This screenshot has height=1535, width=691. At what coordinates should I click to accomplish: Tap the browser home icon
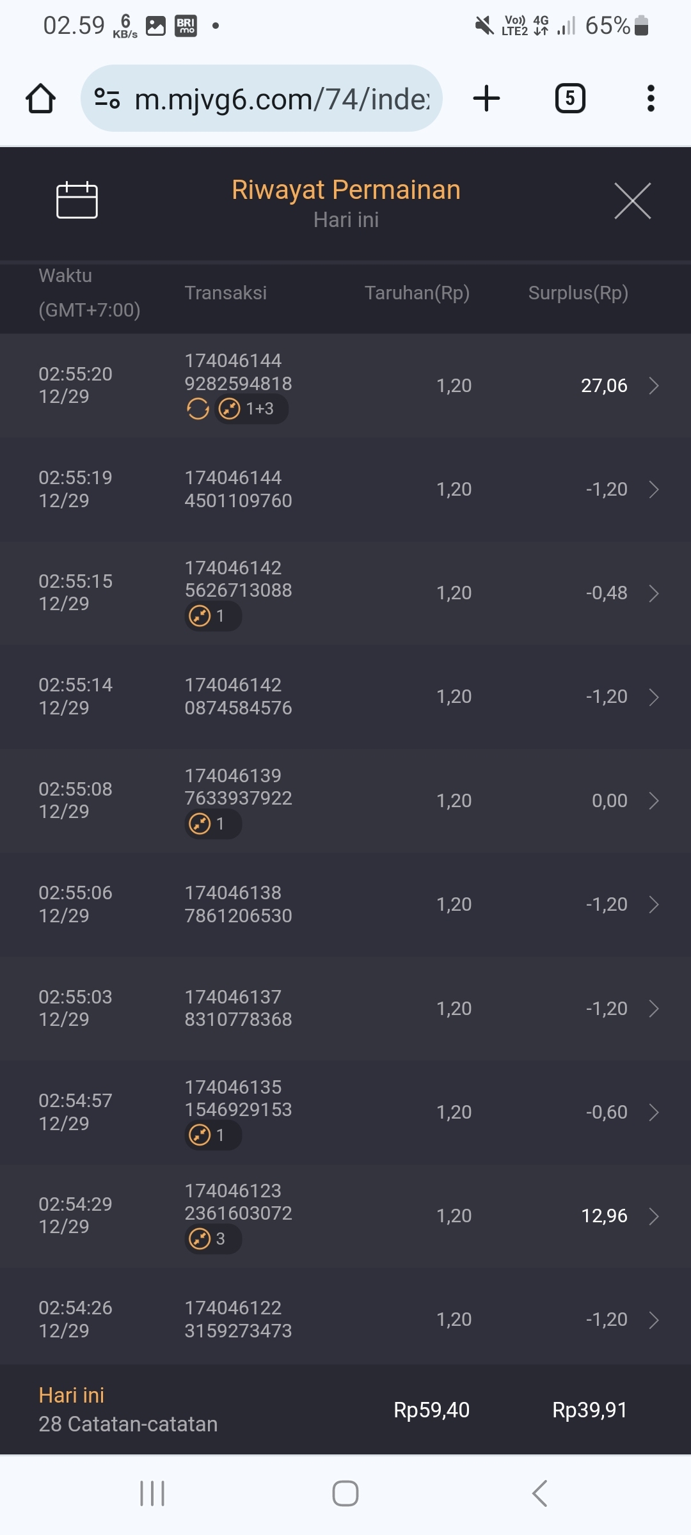tap(40, 98)
